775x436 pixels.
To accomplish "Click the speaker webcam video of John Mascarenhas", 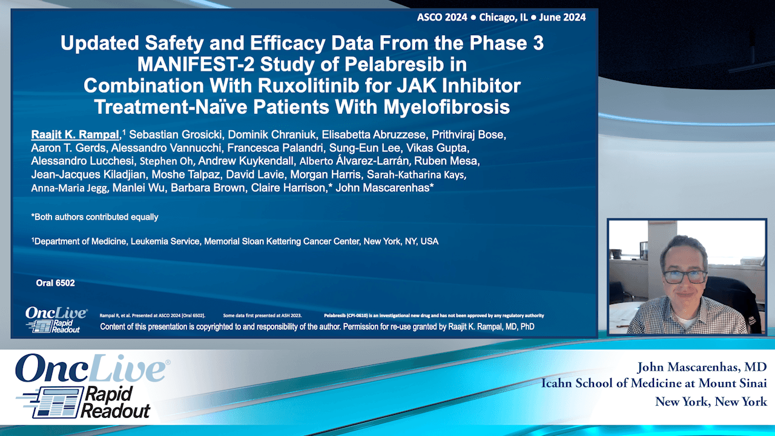I will (687, 277).
